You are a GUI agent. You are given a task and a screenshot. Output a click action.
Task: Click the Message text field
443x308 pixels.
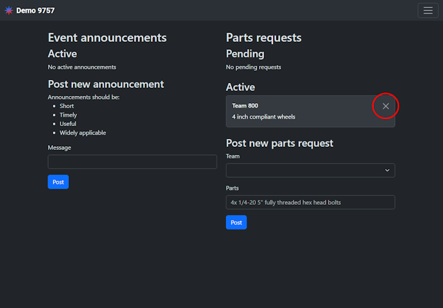click(132, 162)
